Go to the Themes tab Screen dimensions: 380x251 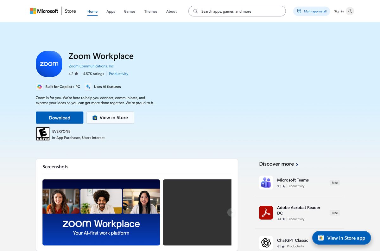151,11
